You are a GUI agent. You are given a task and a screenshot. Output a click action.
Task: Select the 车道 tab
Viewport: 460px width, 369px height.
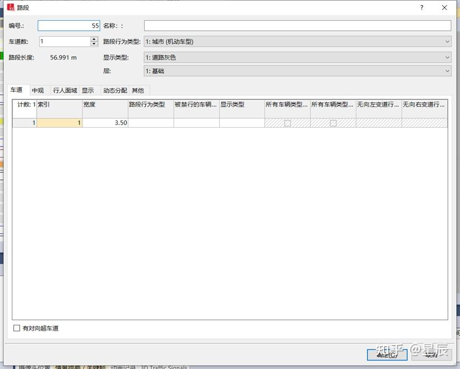coord(17,90)
